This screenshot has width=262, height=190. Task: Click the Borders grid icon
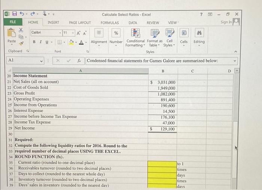[x=60, y=42]
